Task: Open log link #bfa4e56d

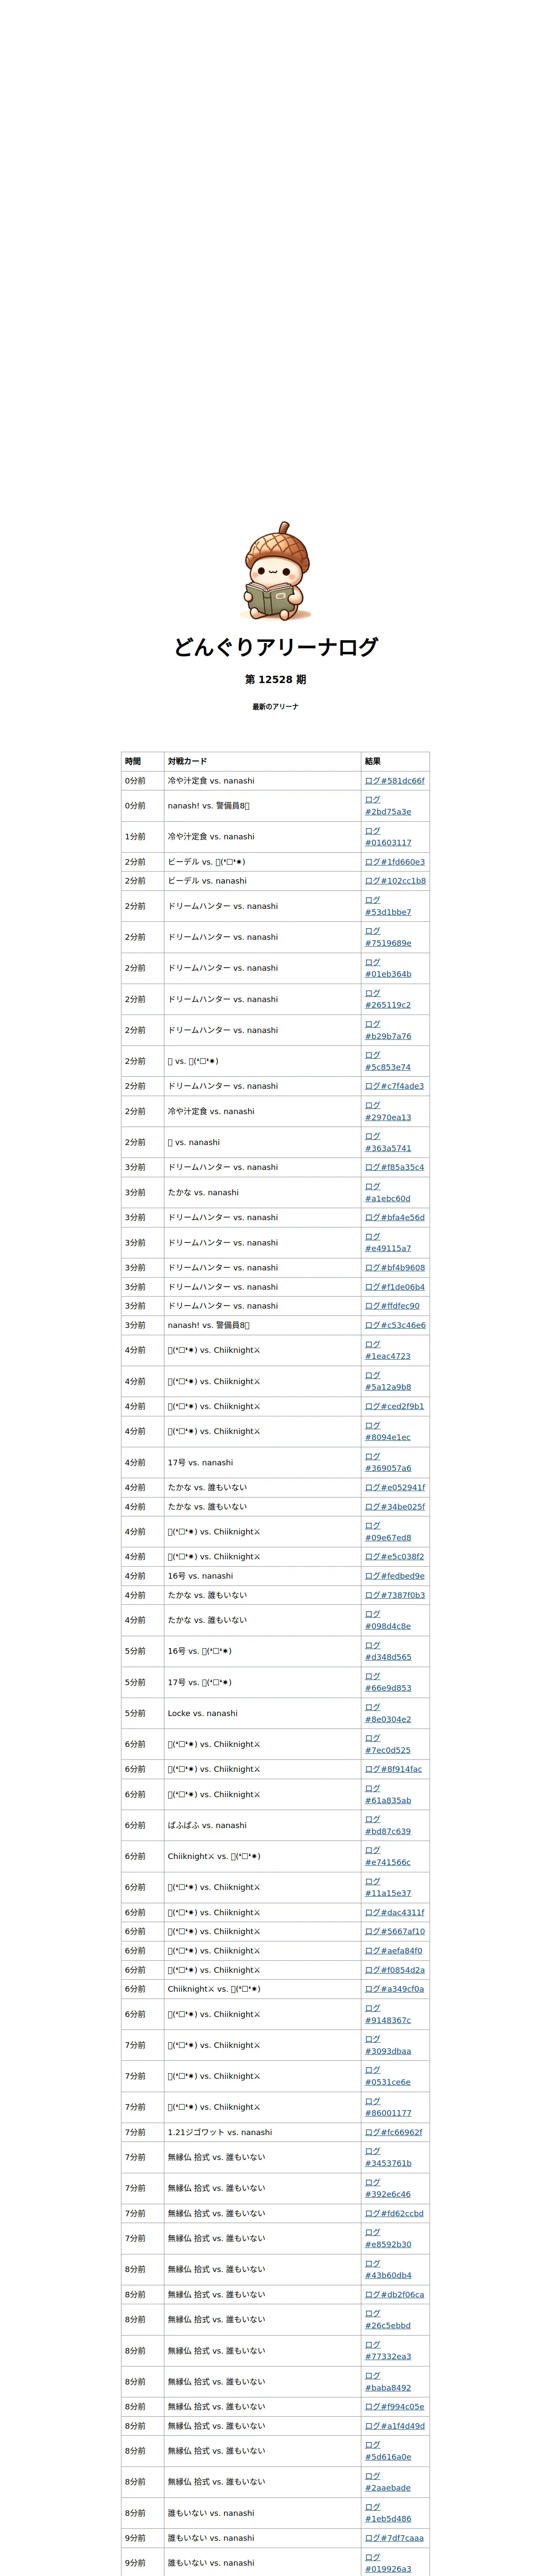Action: click(394, 1217)
